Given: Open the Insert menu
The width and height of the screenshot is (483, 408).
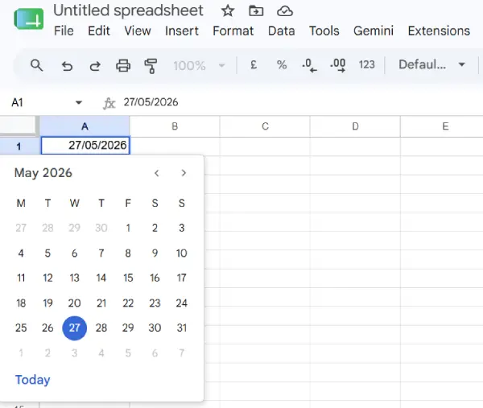Looking at the screenshot, I should [x=182, y=31].
